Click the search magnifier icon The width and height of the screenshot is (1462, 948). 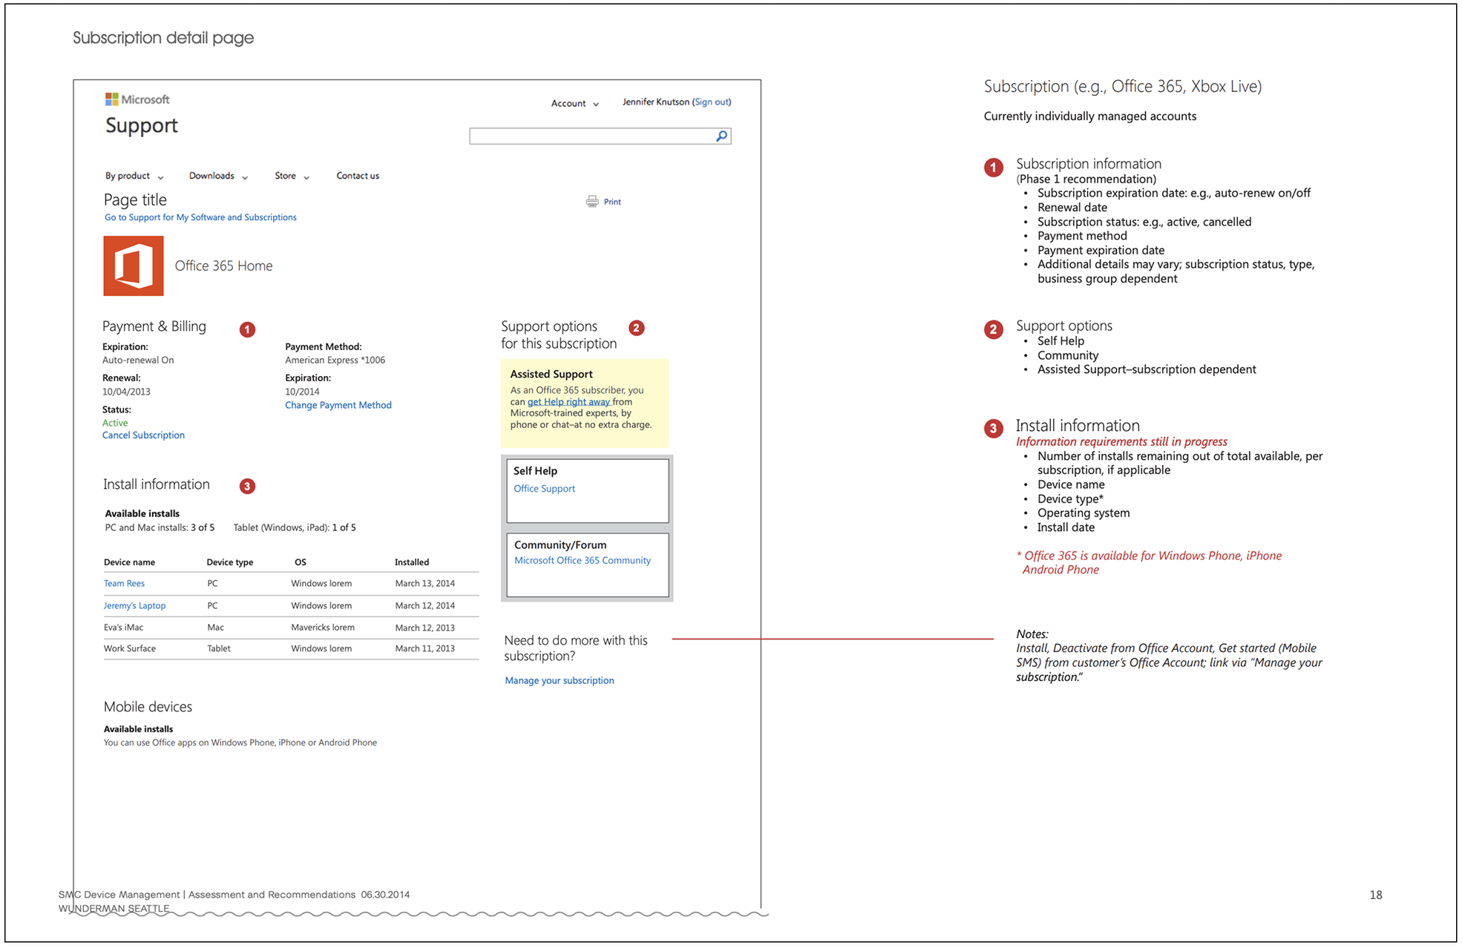click(x=720, y=136)
